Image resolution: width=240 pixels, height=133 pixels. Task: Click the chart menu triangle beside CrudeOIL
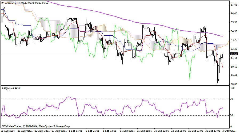click(3, 3)
